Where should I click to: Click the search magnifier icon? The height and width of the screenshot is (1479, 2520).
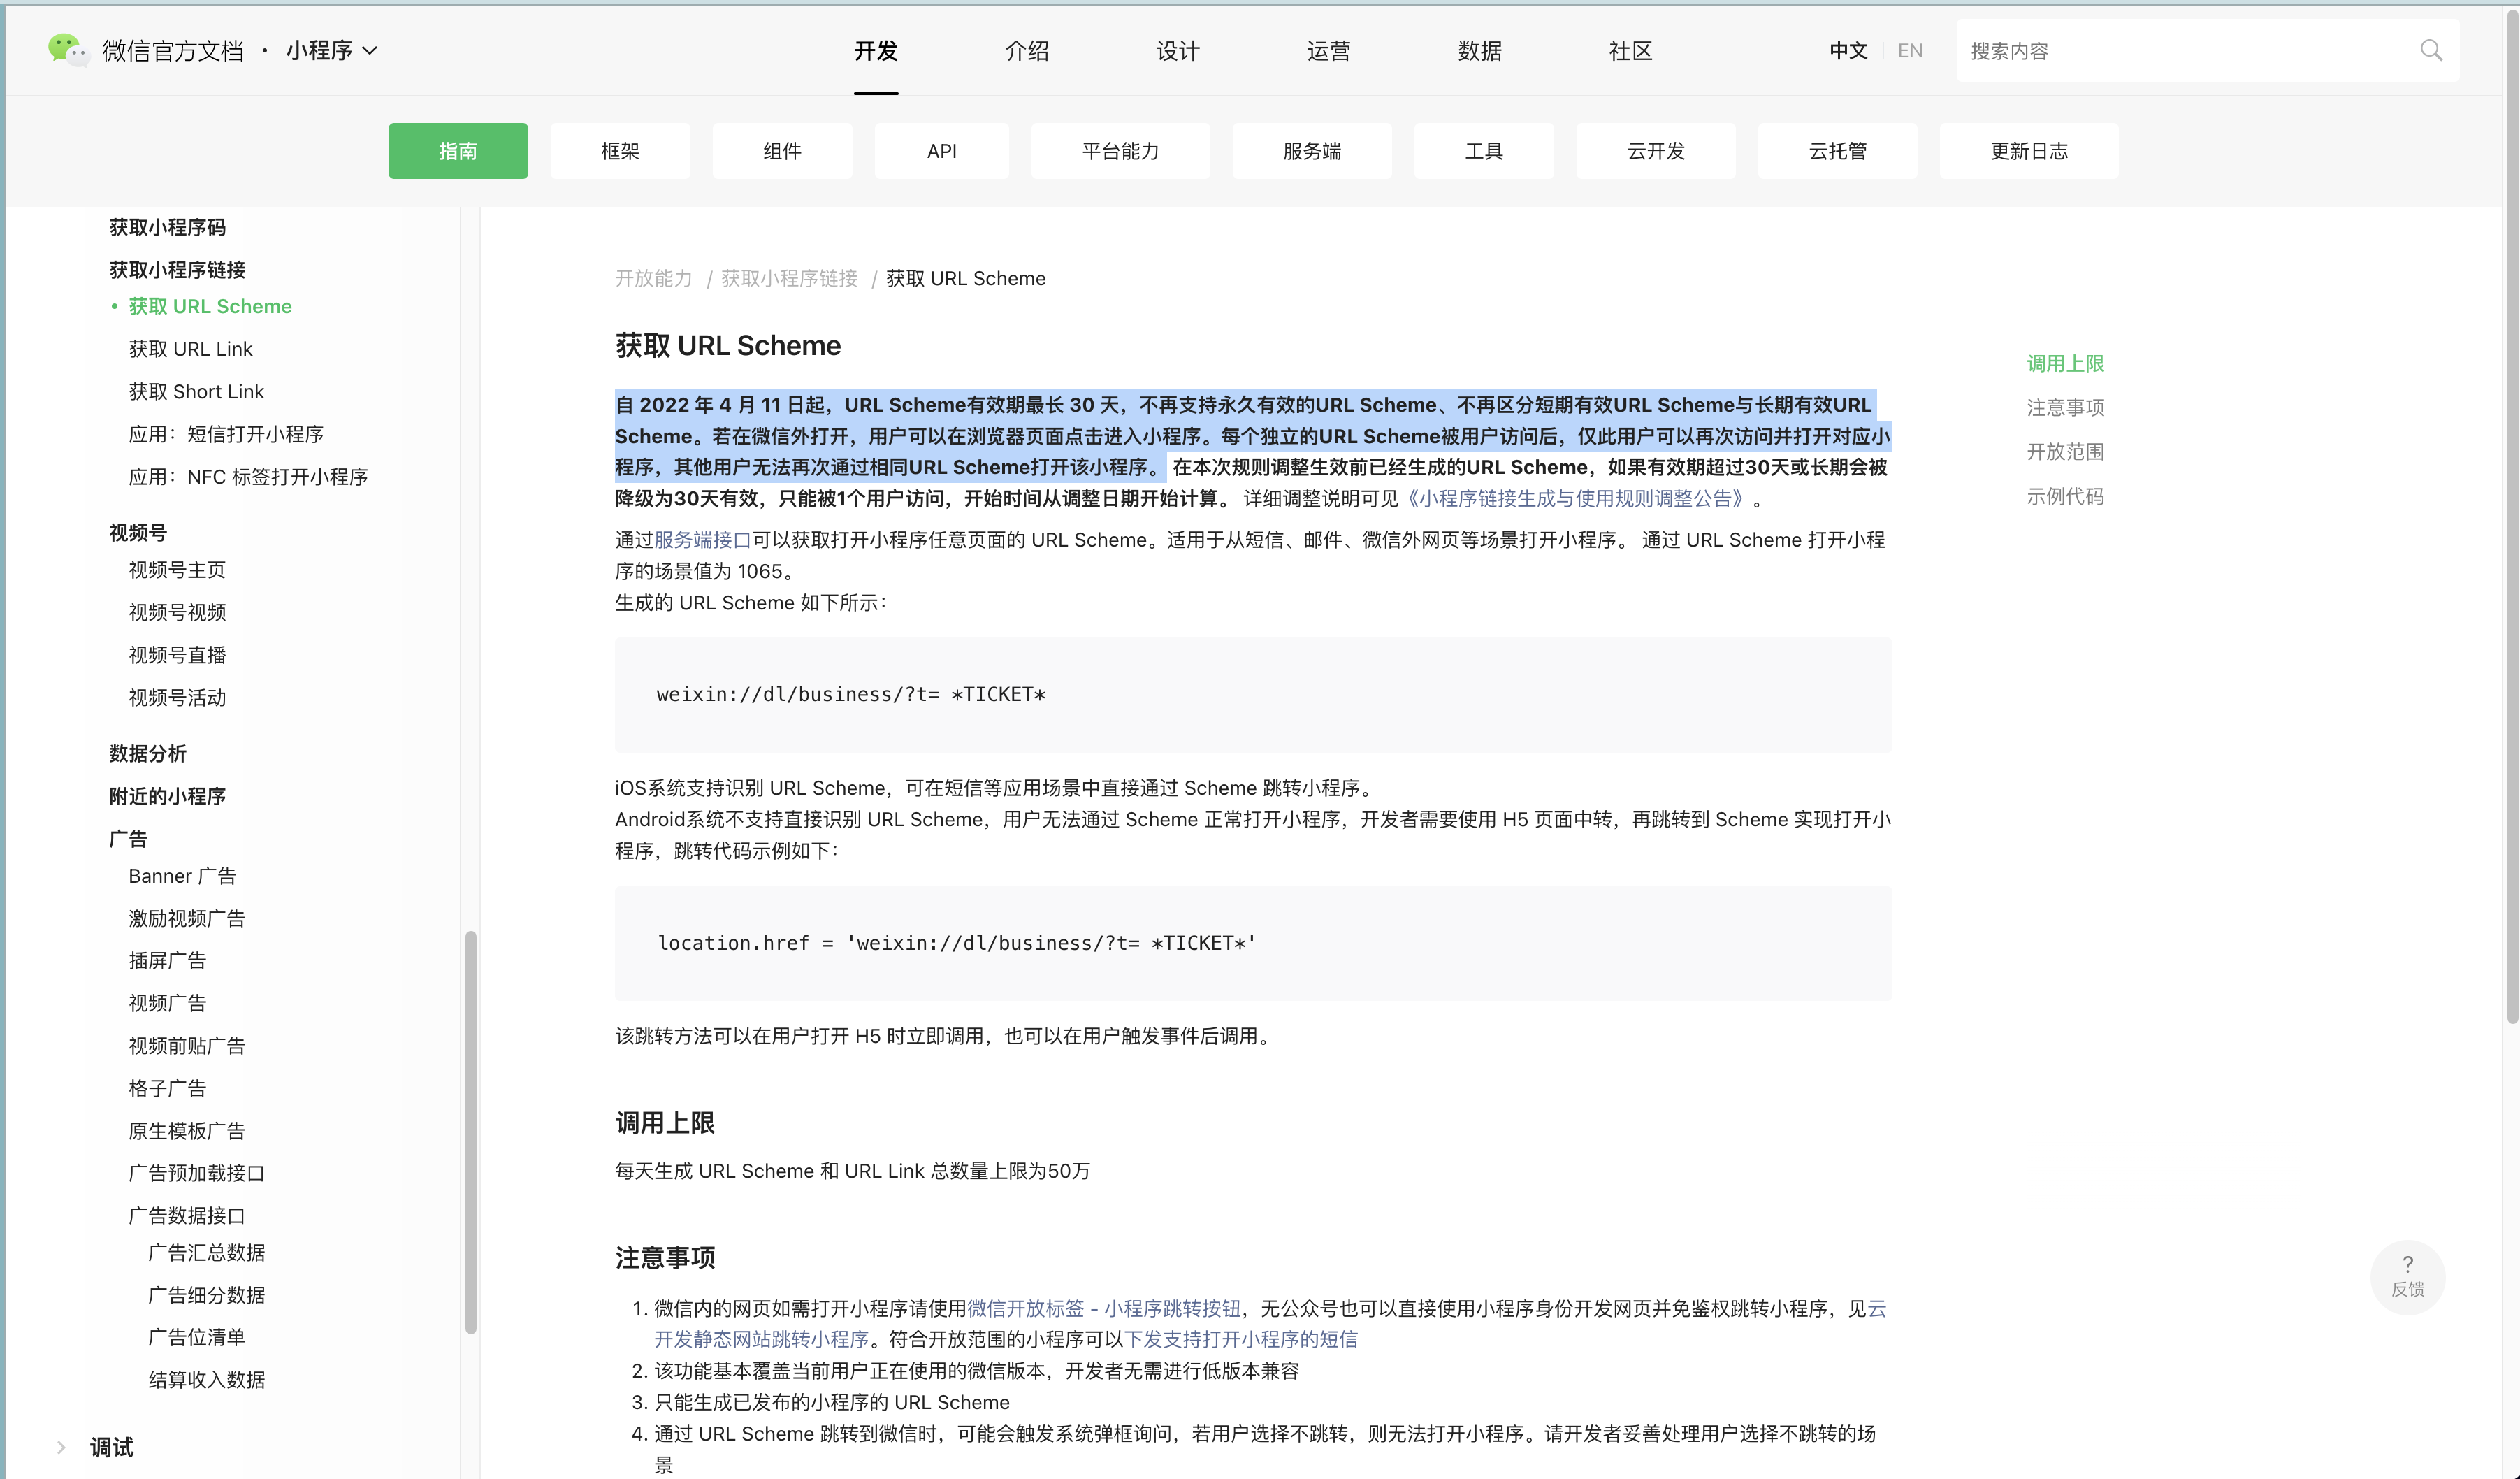(2430, 50)
